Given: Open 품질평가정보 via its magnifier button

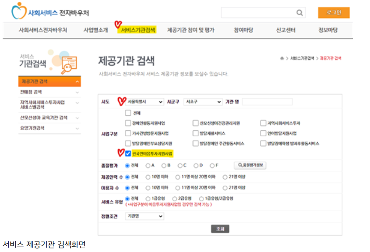Looking at the screenshot, I should [250, 165].
